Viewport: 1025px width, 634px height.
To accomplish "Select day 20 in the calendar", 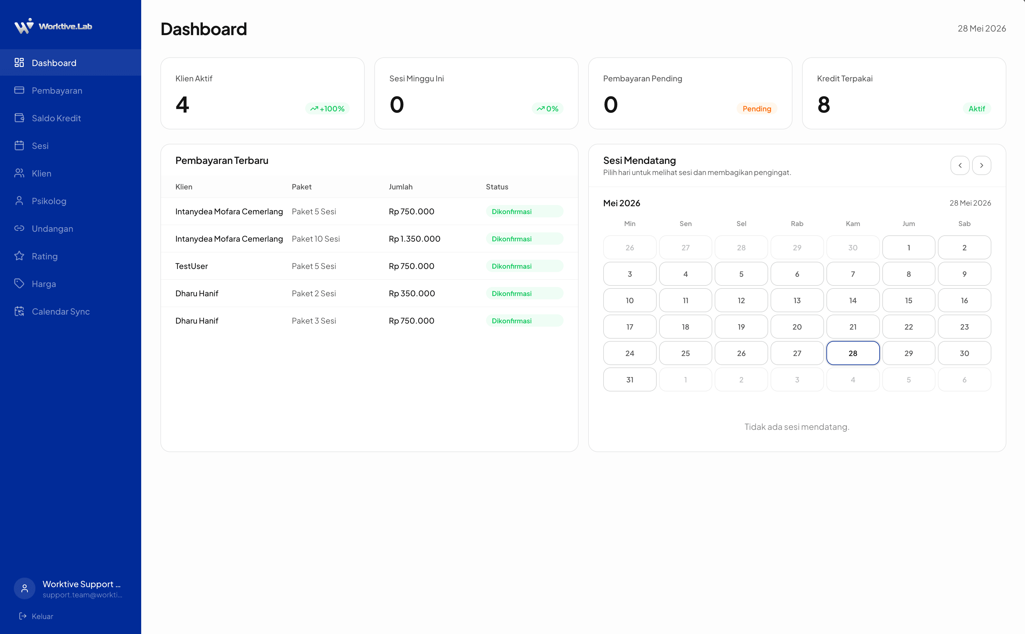I will pyautogui.click(x=797, y=327).
